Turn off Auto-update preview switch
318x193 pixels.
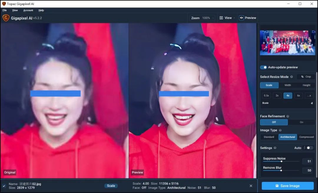[263, 67]
